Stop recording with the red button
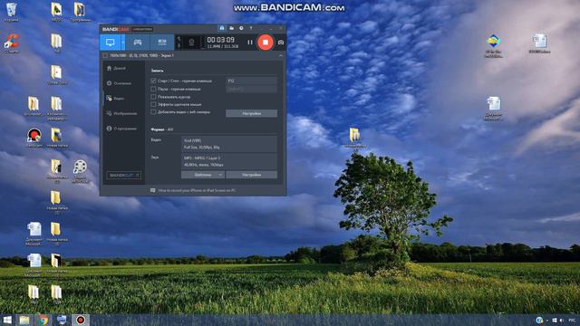The image size is (580, 326). tap(266, 43)
